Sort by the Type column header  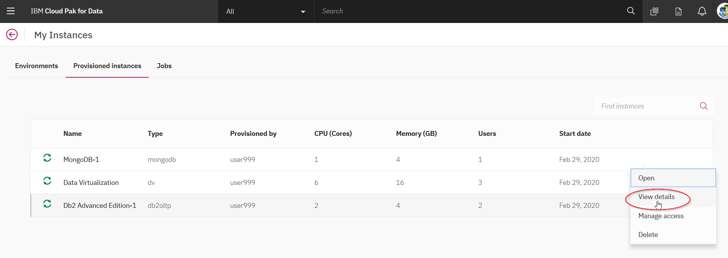(155, 134)
